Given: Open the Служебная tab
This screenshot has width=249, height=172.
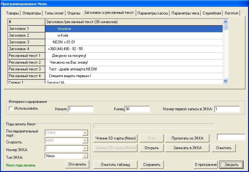Looking at the screenshot, I should coord(212,13).
